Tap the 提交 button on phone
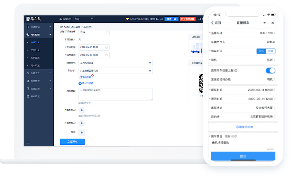Screen dimensions: 293x179 tap(243, 156)
